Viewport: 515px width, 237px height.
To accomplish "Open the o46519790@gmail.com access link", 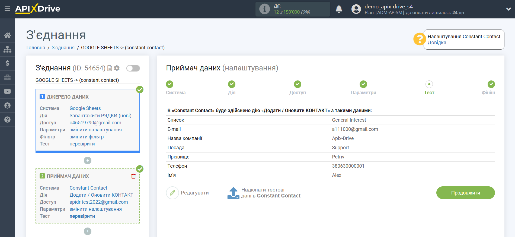I will coord(95,123).
